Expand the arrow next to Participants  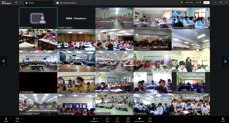tap(100, 119)
